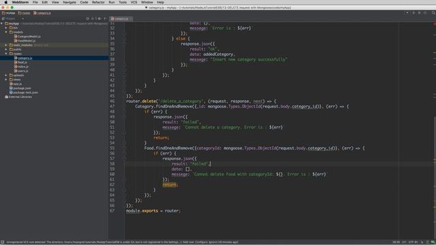The height and width of the screenshot is (245, 436).
Task: Collapse the routes folder
Action: point(6,54)
